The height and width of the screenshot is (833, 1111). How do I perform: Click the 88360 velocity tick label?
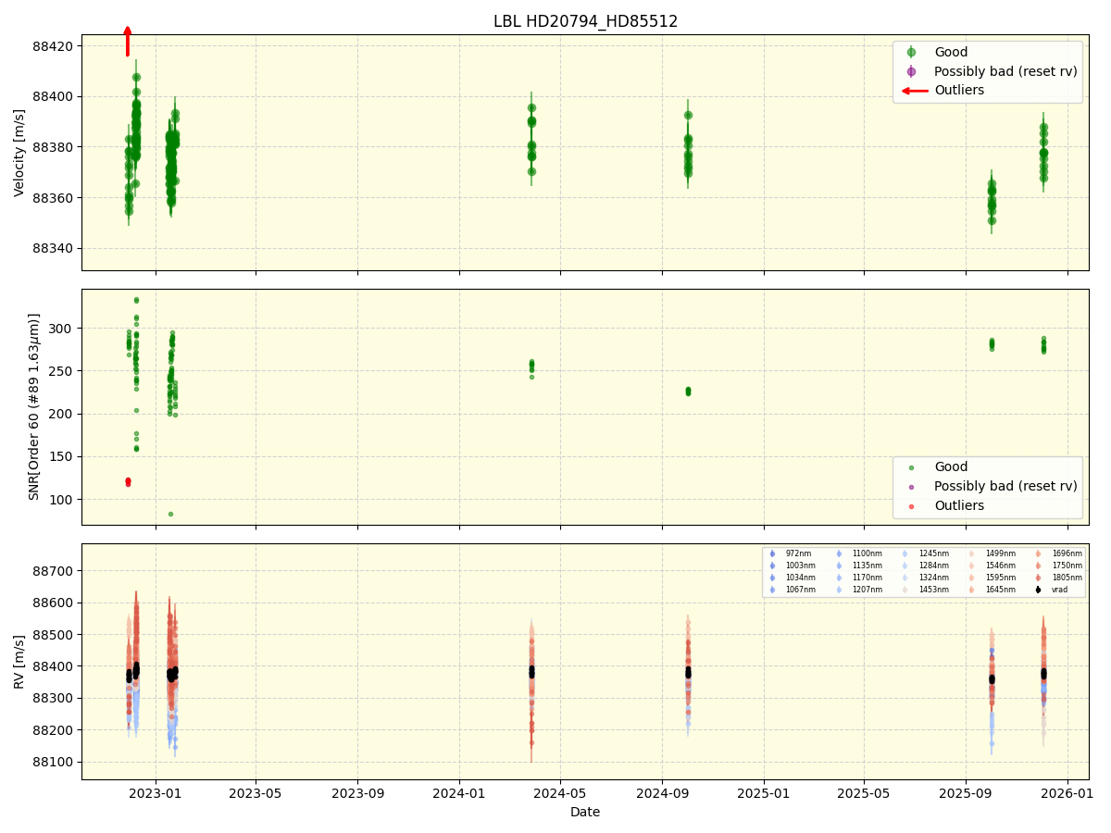coord(53,198)
